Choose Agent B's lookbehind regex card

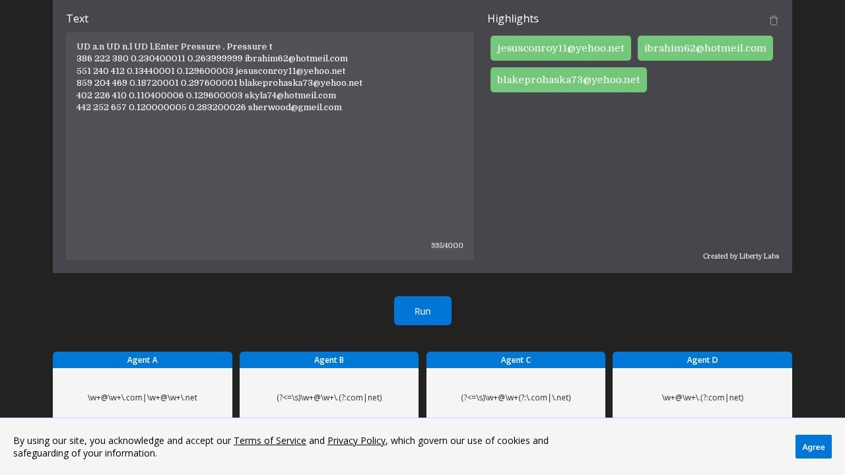point(329,398)
